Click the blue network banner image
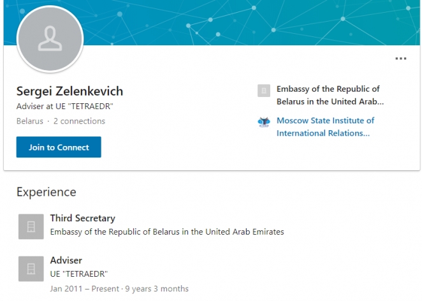Screen dimensions: 422x301 [255, 22]
